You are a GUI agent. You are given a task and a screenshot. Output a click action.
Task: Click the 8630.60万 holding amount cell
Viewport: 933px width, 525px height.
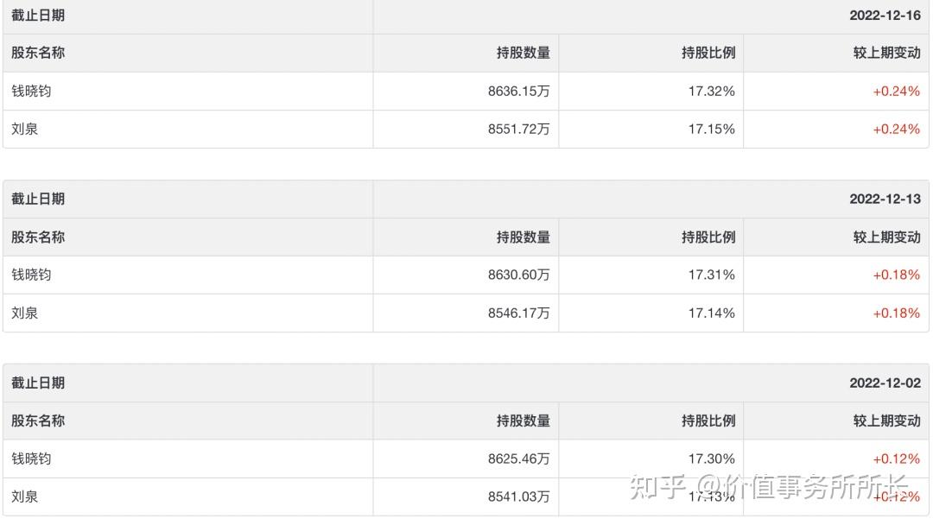click(518, 275)
